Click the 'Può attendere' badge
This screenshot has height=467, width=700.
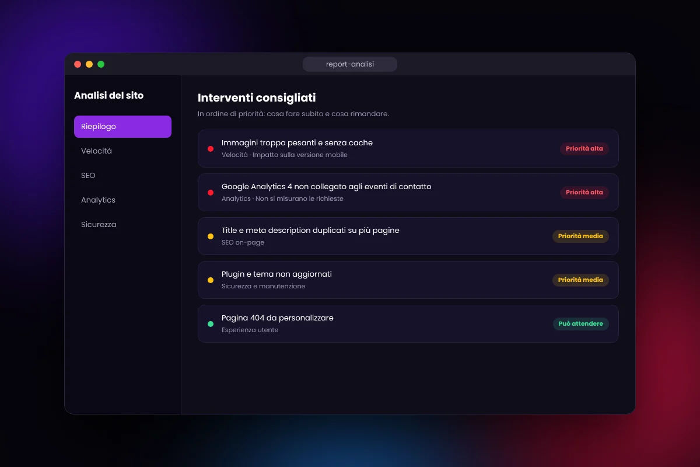click(581, 324)
